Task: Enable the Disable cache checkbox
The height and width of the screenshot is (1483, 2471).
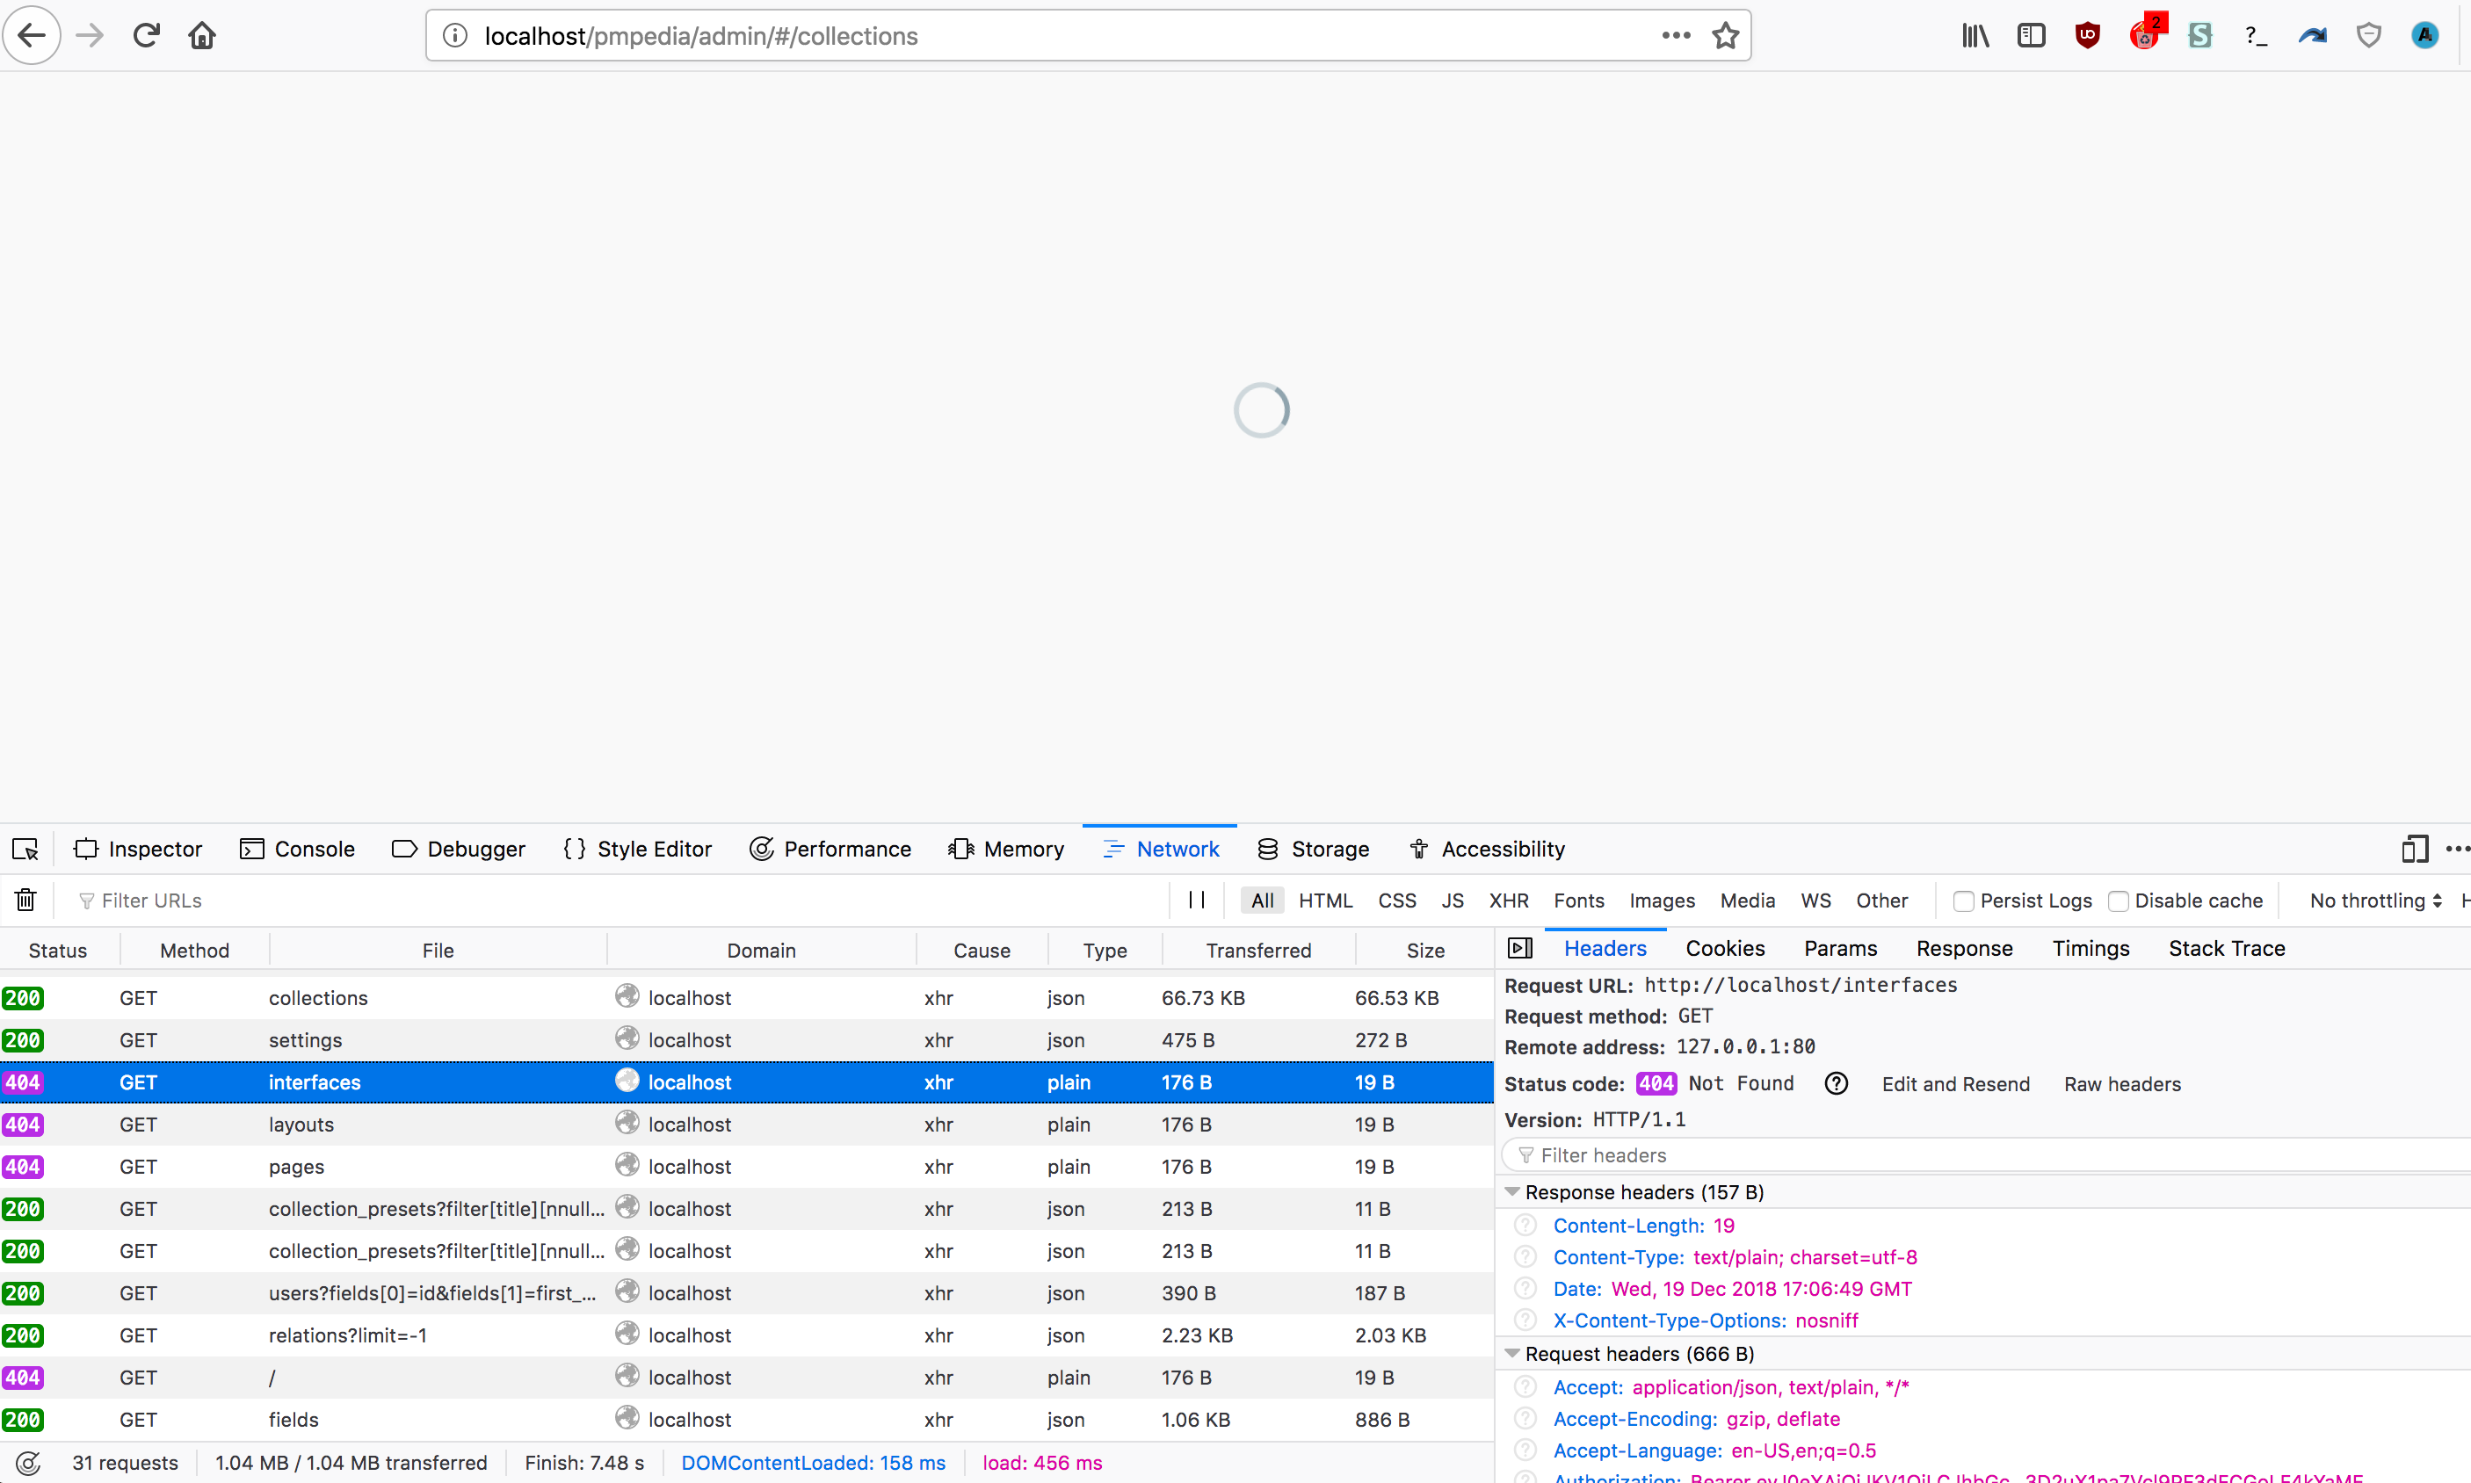Action: [2118, 901]
